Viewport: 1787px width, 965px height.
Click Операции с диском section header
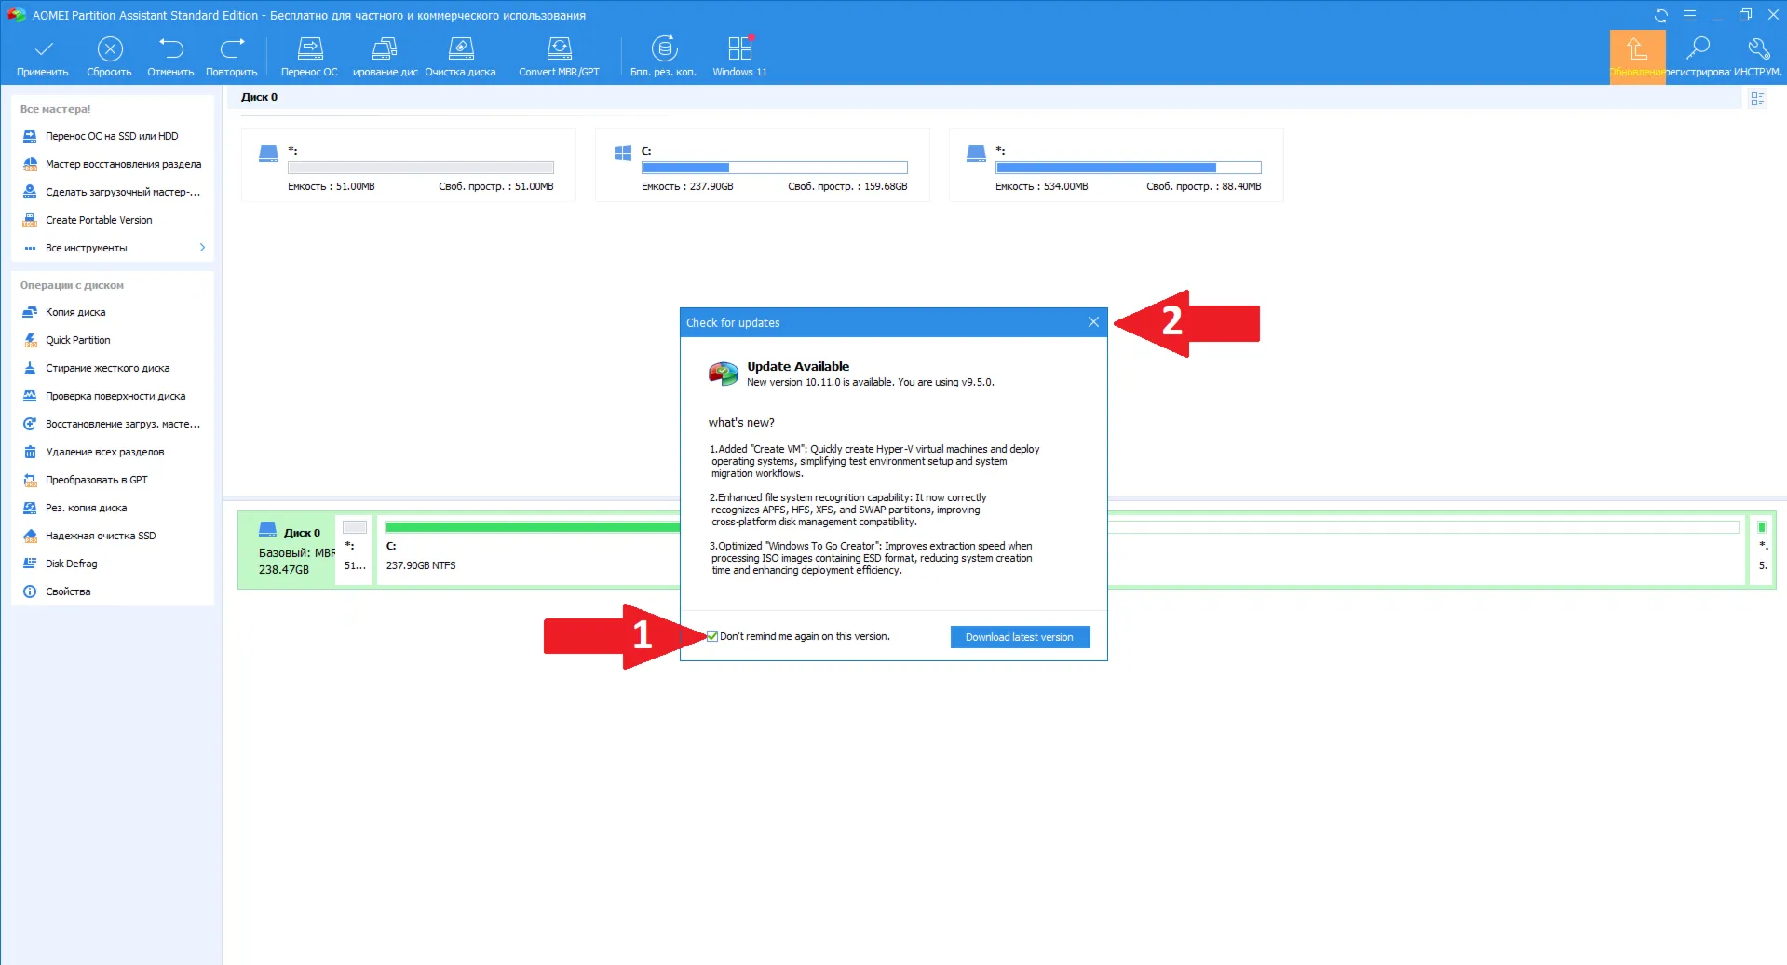(72, 285)
